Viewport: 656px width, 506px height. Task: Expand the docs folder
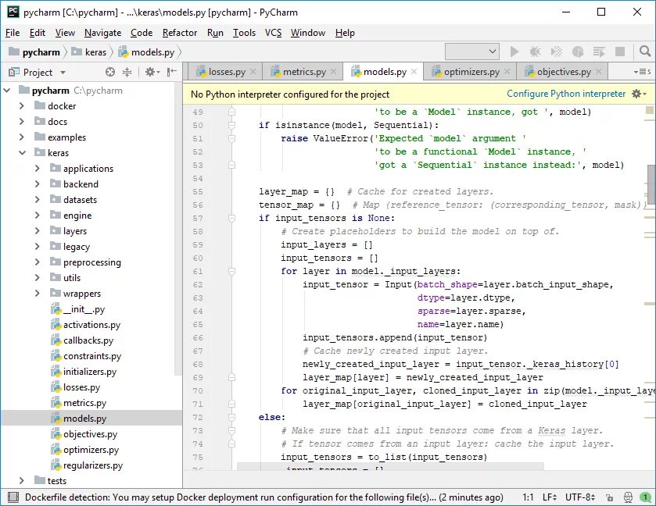coord(22,122)
